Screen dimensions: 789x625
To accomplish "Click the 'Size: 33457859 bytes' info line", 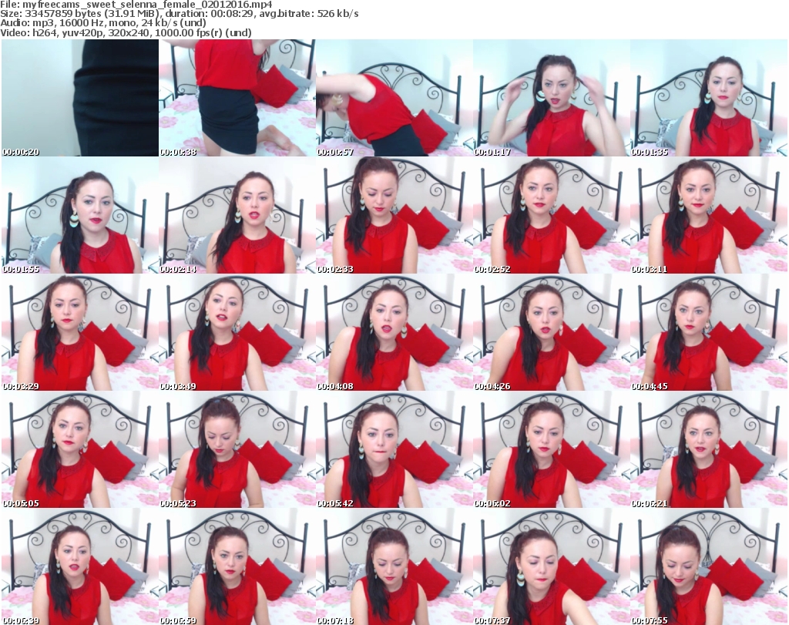I will click(x=180, y=14).
